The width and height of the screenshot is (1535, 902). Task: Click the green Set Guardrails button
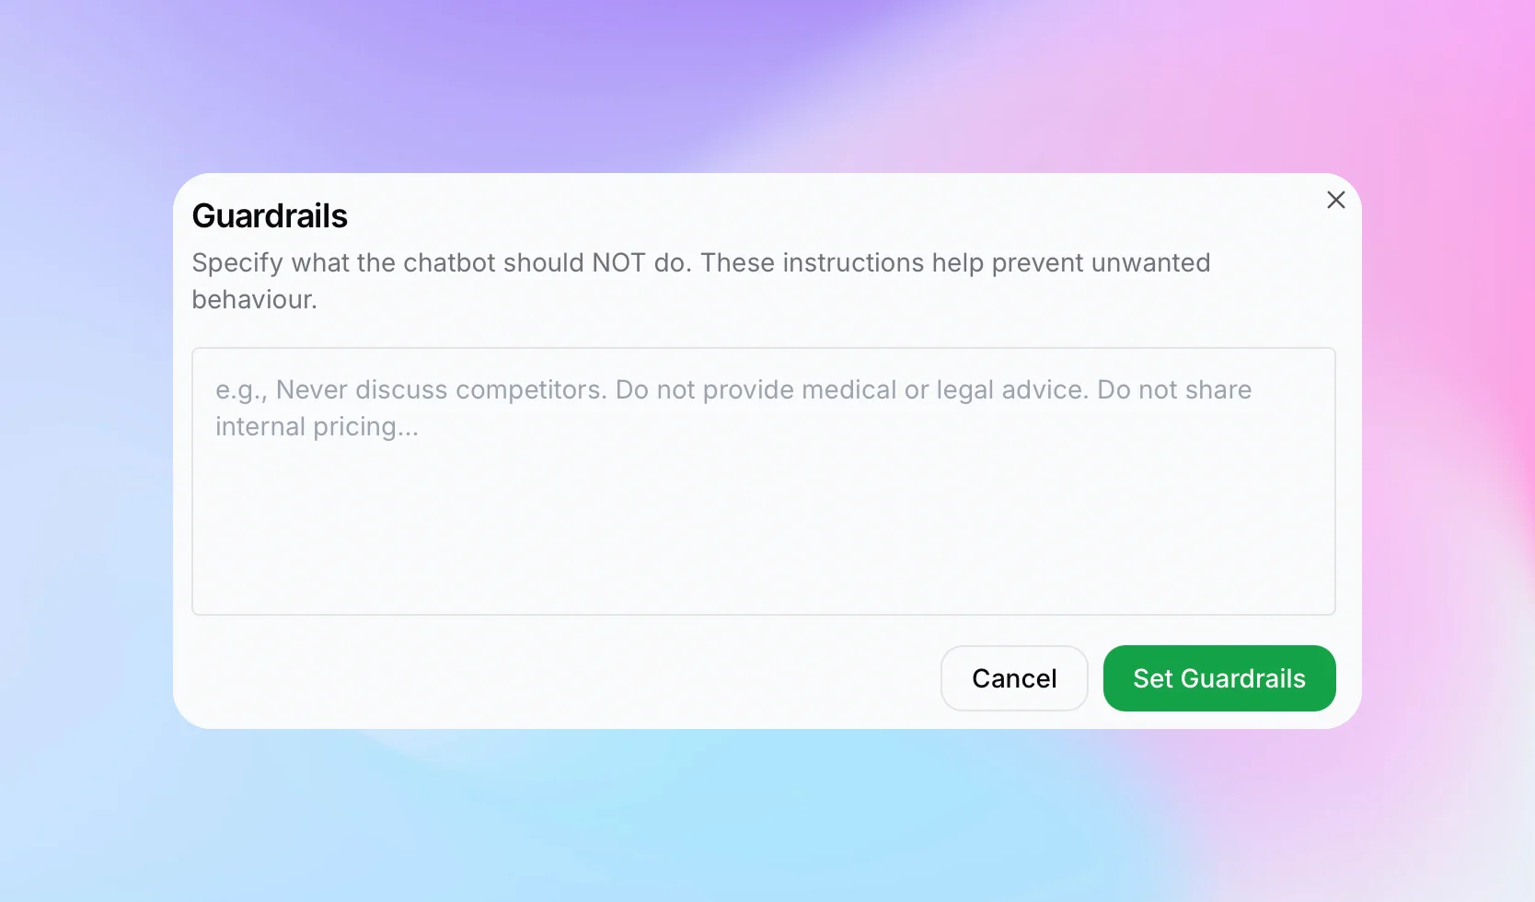1218,678
